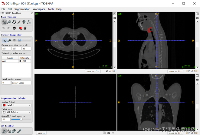Screen dimensions: 200x135
Task: Detach the ITK-SNAP Toolbox panel
Action: [32, 13]
